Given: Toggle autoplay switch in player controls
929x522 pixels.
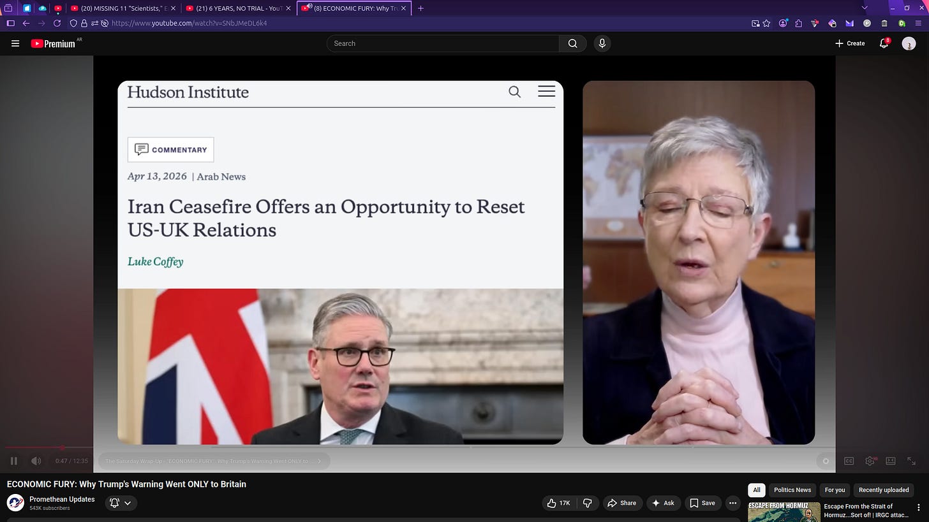Looking at the screenshot, I should tap(826, 461).
